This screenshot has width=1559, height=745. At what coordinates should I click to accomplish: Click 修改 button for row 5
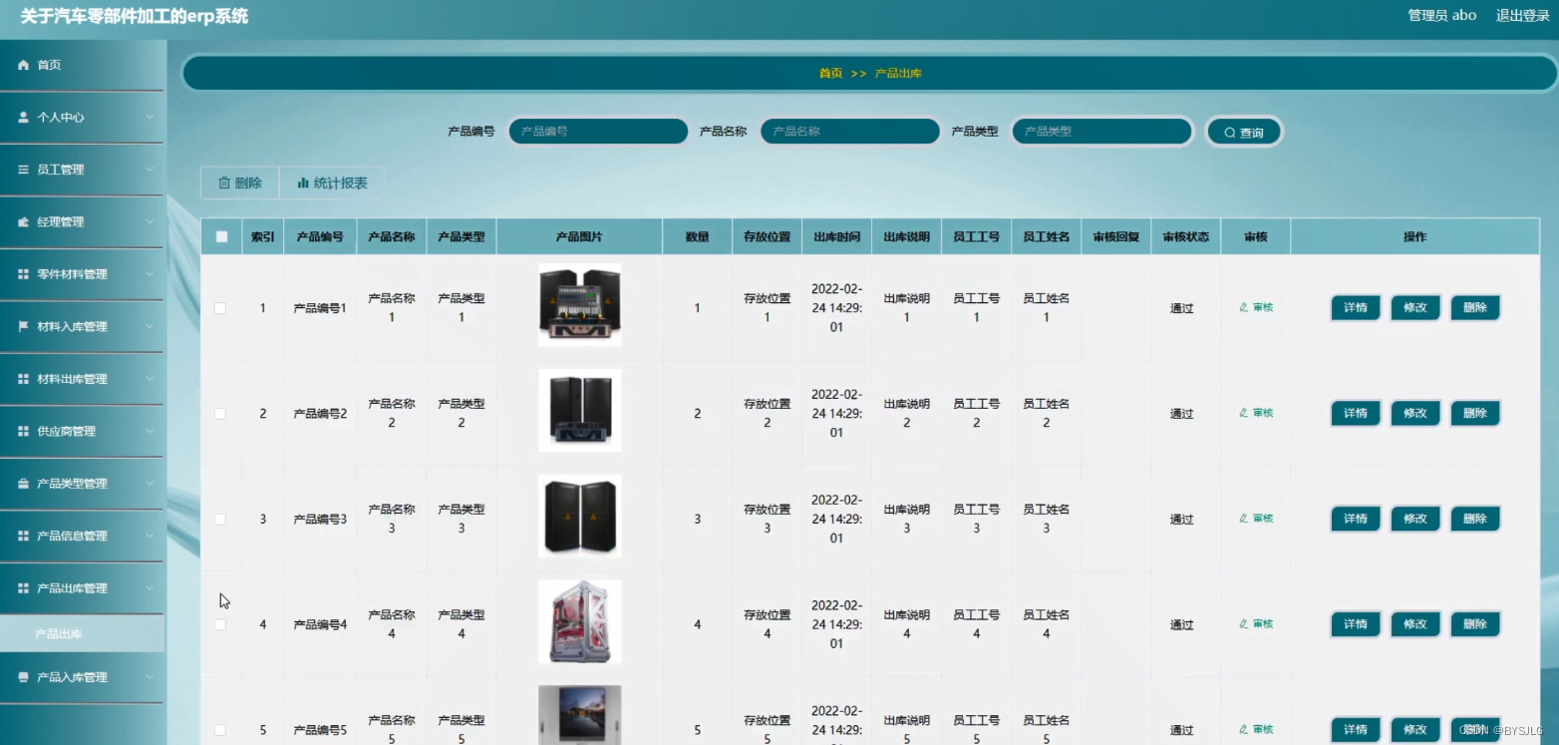pyautogui.click(x=1415, y=730)
